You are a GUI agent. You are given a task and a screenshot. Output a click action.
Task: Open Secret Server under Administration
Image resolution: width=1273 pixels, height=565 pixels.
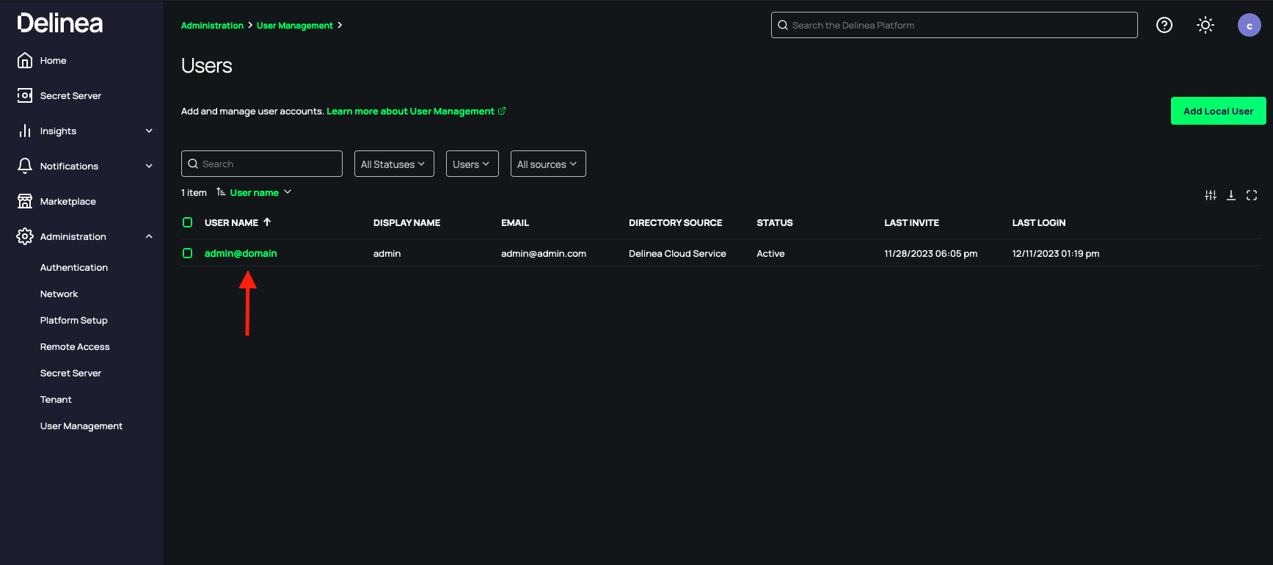70,373
